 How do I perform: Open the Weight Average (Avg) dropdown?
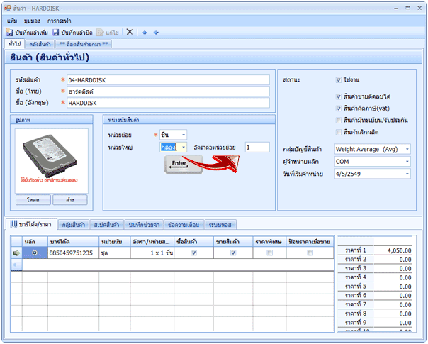click(407, 149)
